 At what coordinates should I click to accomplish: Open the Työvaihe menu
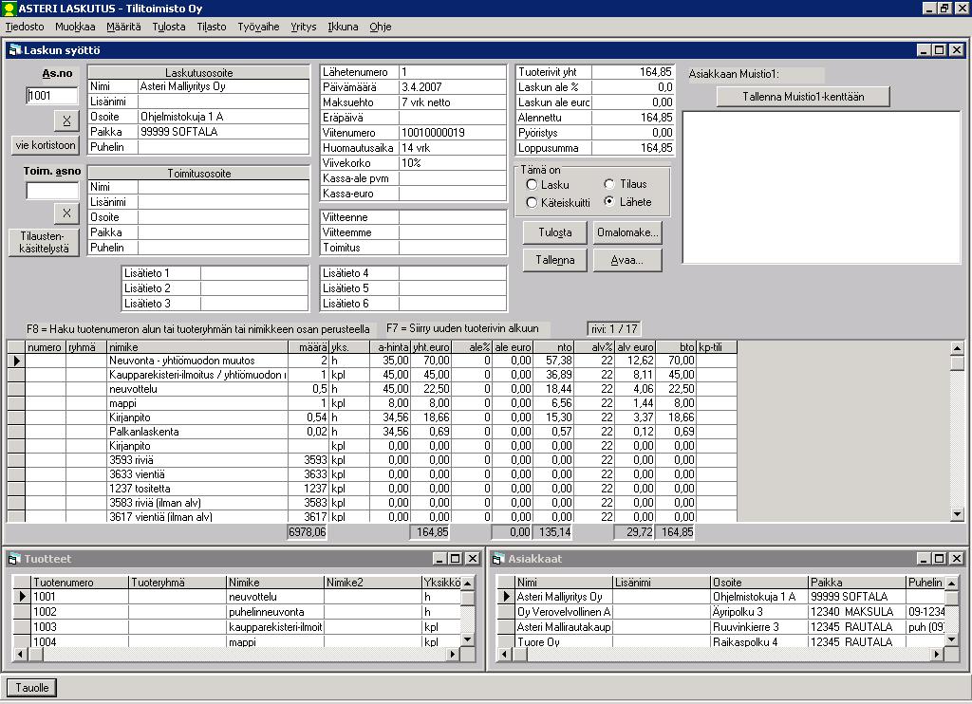click(x=258, y=27)
